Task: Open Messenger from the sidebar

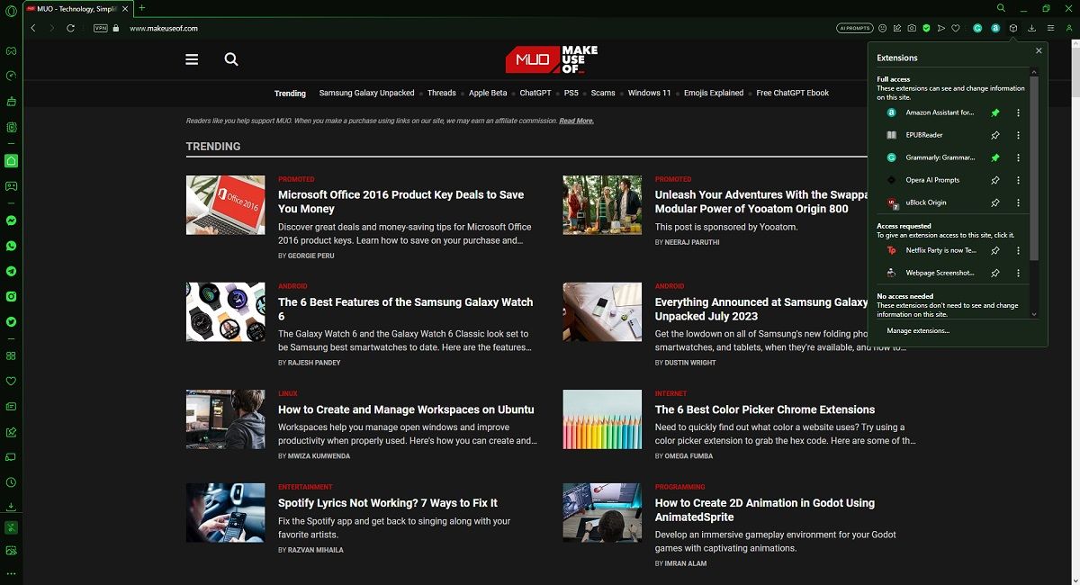Action: (x=11, y=220)
